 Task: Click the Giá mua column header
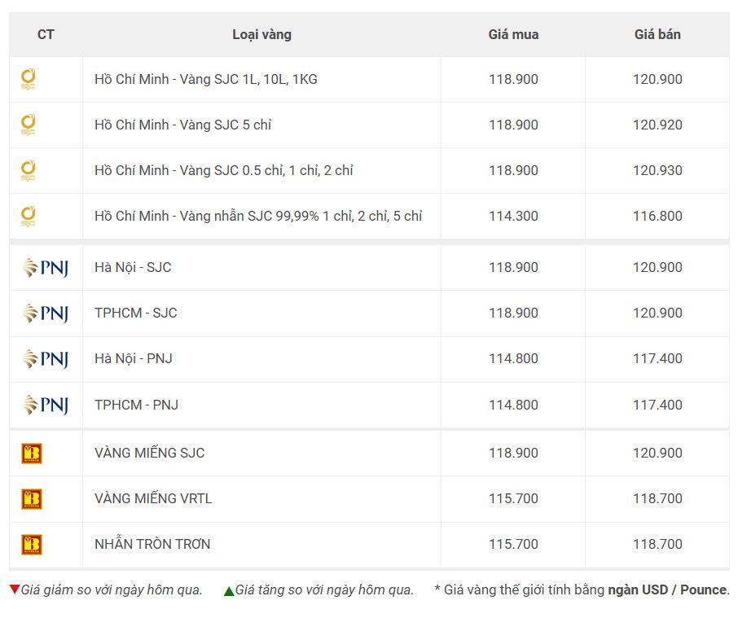pyautogui.click(x=513, y=34)
